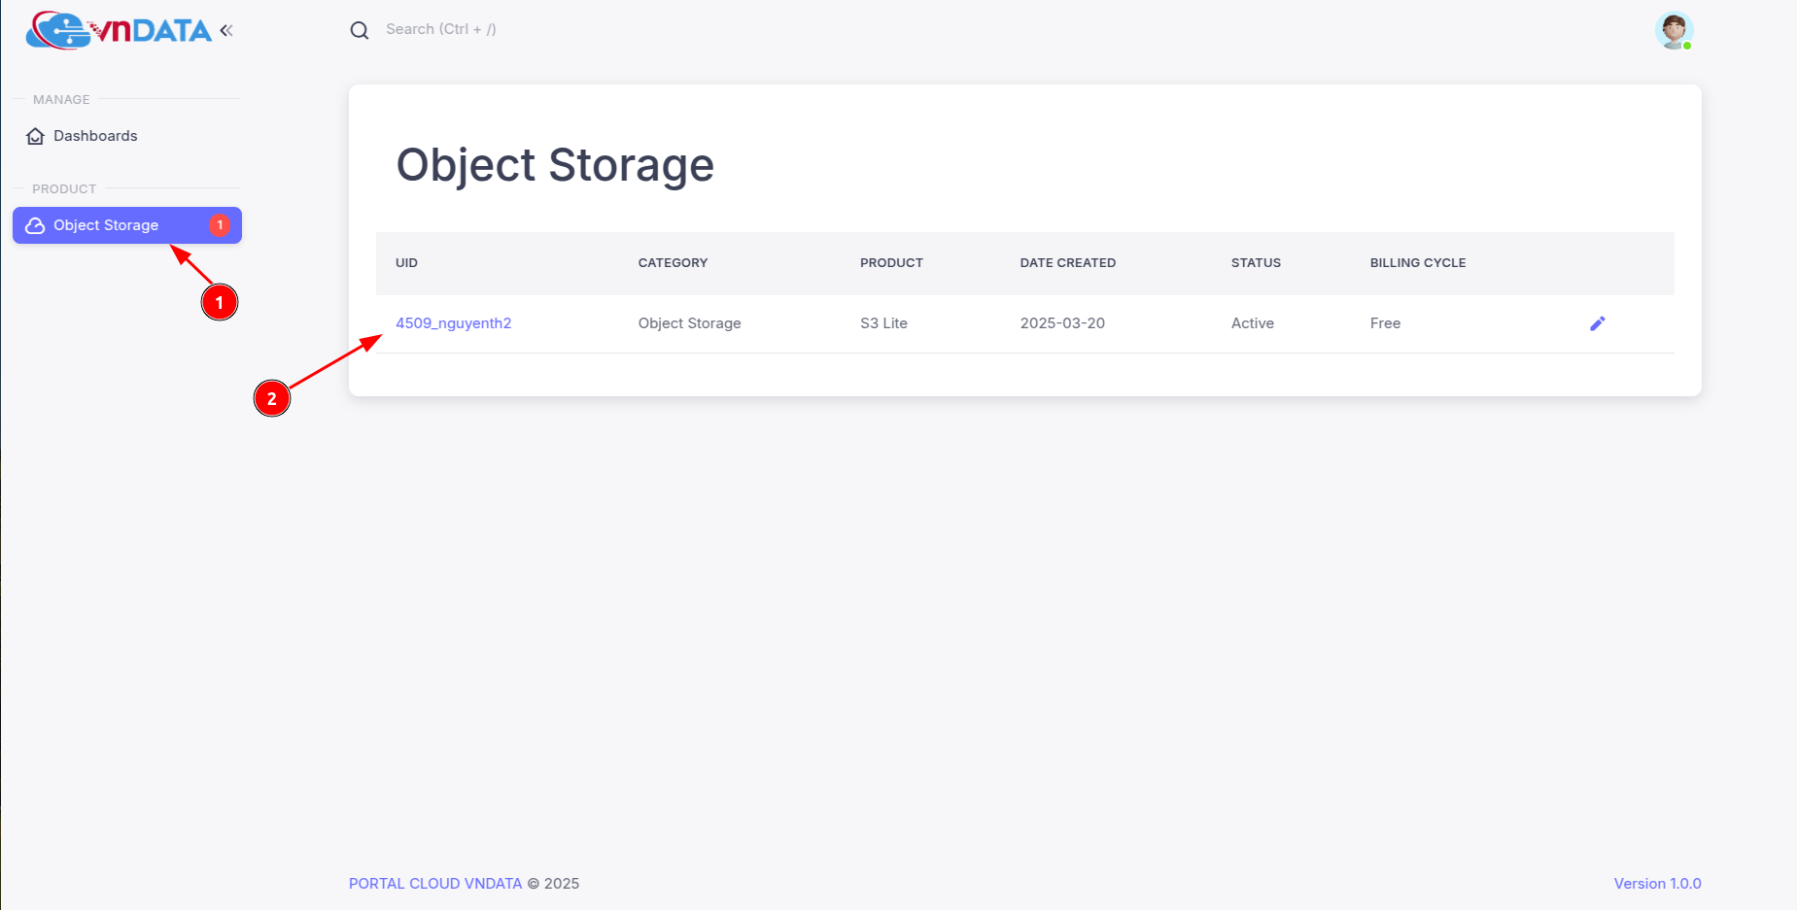The height and width of the screenshot is (910, 1797).
Task: Collapse the sidebar with double chevron
Action: point(226,30)
